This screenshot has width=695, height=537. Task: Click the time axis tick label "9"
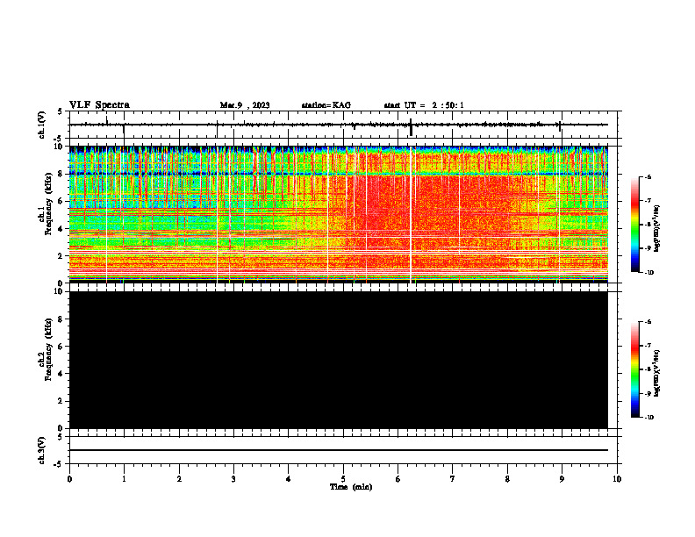(562, 479)
